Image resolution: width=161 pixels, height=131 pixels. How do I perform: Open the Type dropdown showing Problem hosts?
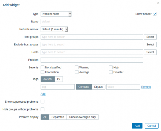tap(56, 14)
